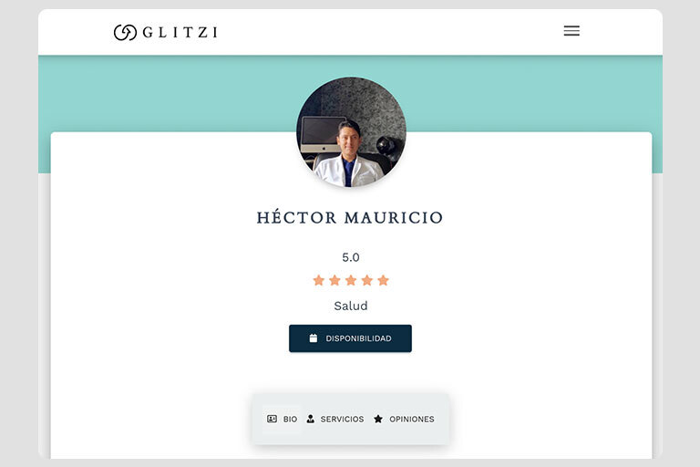This screenshot has height=467, width=700.
Task: Click the Glitzi swirl logo icon
Action: point(125,32)
